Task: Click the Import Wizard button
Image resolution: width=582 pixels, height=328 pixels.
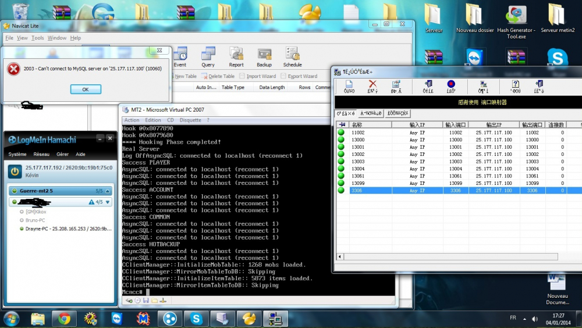Action: click(258, 76)
